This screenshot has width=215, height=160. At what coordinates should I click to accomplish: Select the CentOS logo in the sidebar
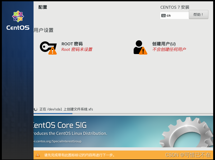(17, 20)
